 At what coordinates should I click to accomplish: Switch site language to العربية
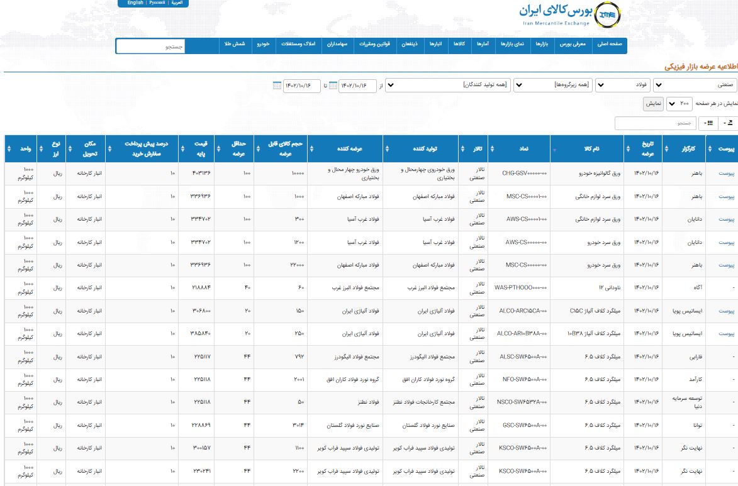point(177,3)
